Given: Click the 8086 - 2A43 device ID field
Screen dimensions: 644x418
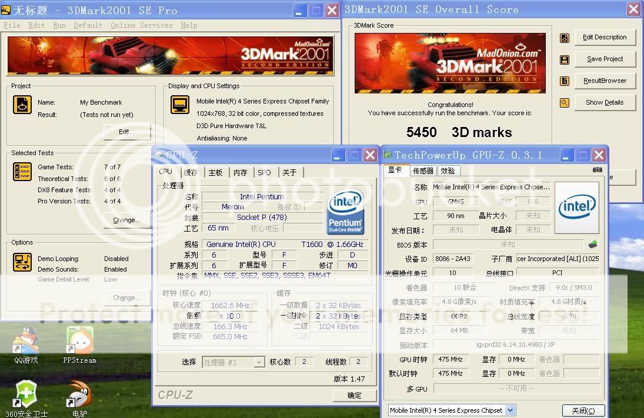Looking at the screenshot, I should (x=453, y=259).
